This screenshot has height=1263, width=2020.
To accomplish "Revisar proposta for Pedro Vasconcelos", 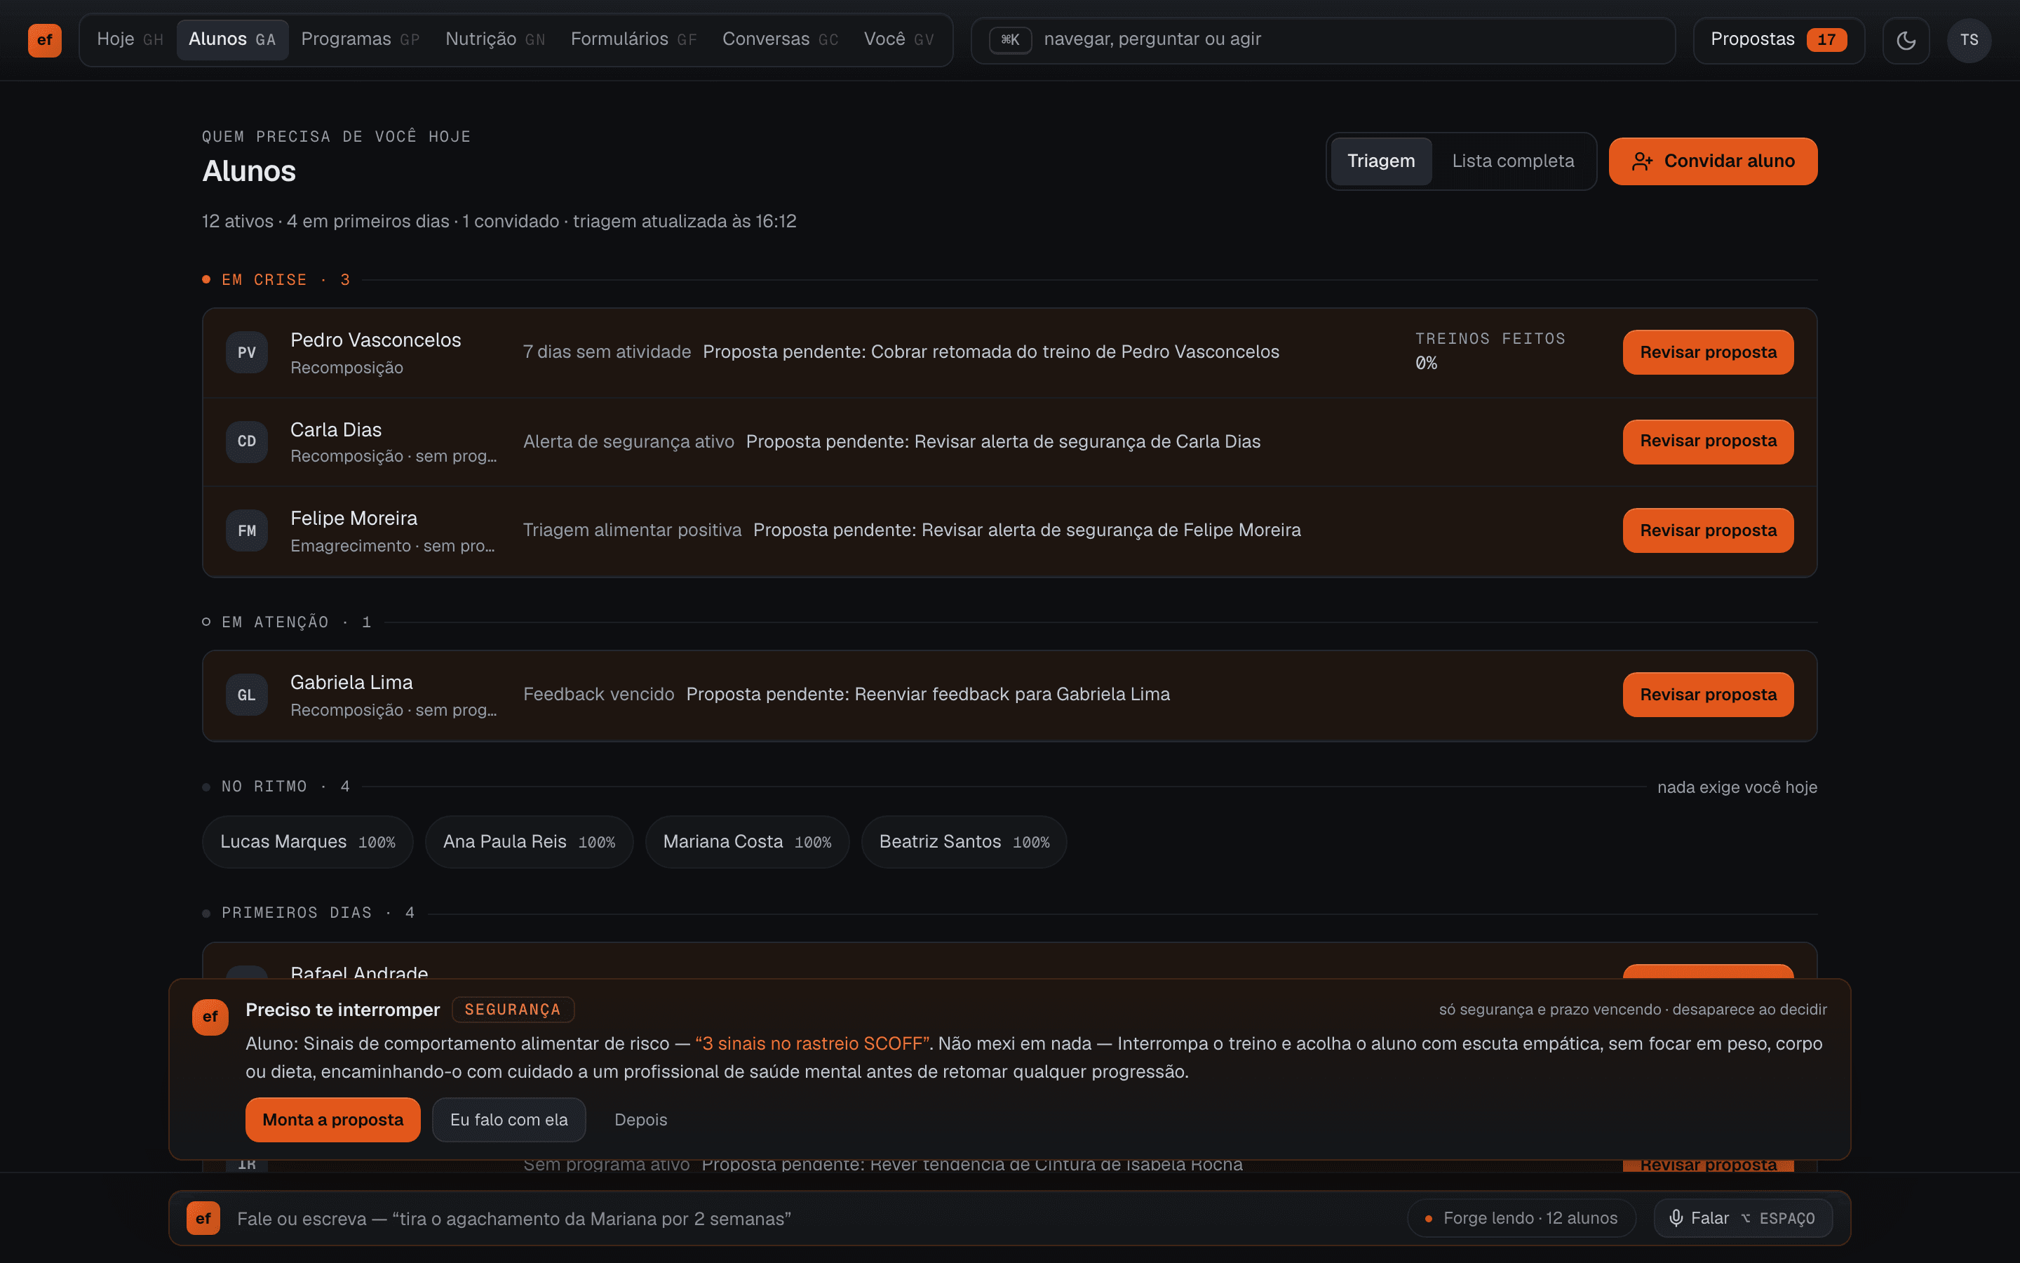I will (1708, 352).
